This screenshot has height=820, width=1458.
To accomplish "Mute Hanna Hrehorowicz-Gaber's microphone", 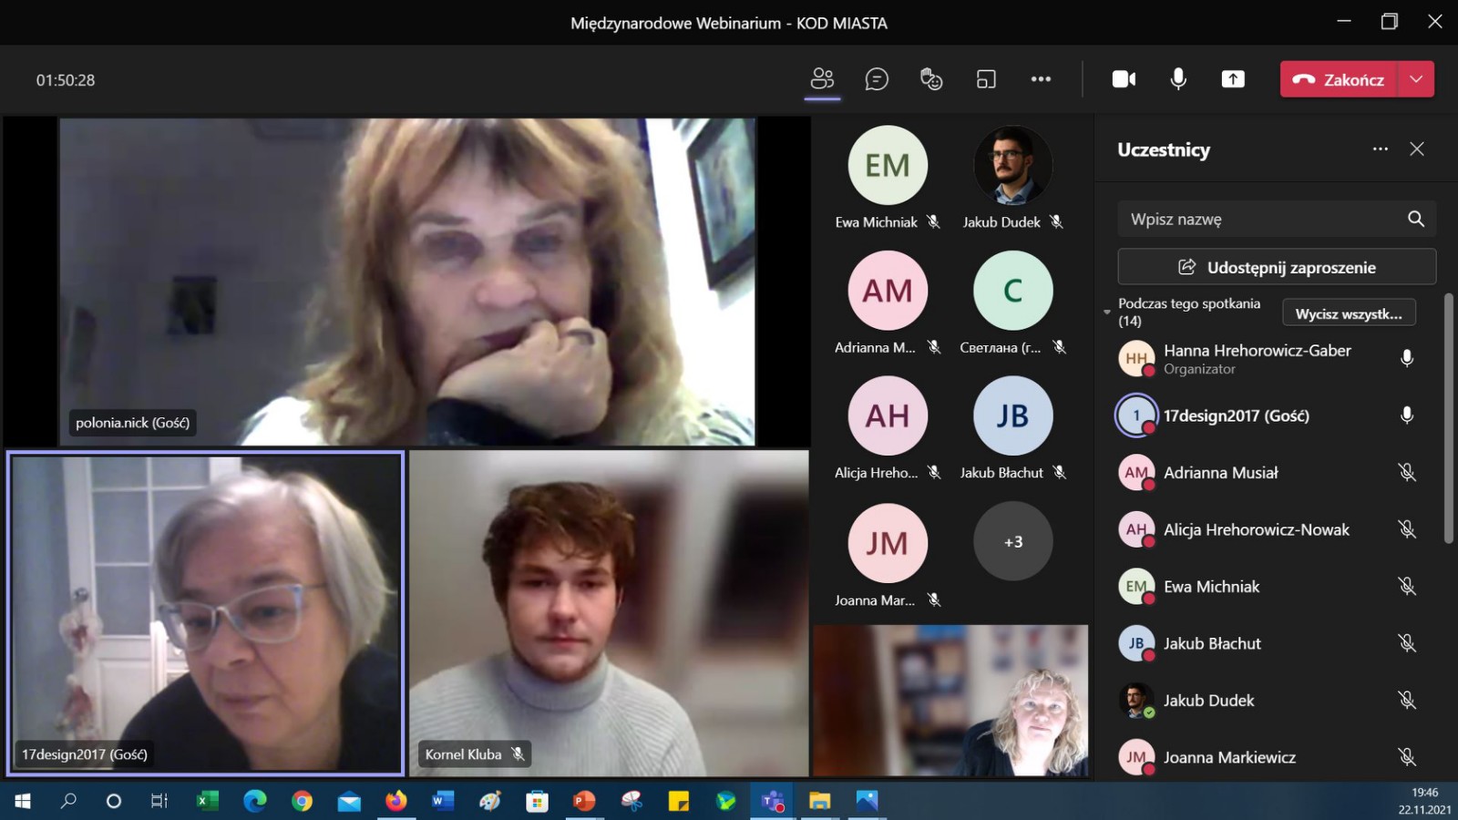I will coord(1407,359).
